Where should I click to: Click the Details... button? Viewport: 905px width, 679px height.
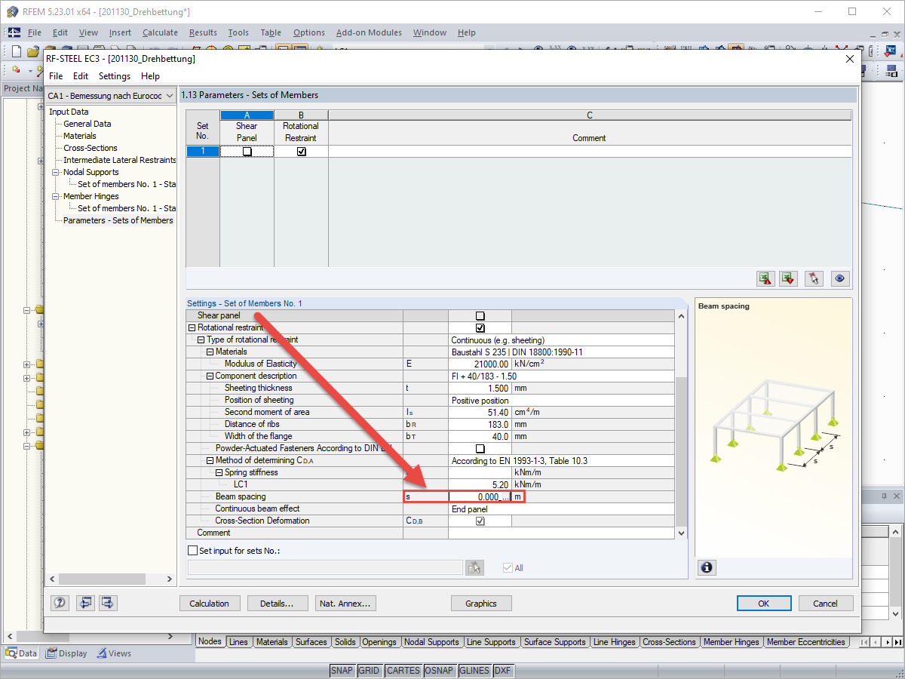[x=277, y=604]
